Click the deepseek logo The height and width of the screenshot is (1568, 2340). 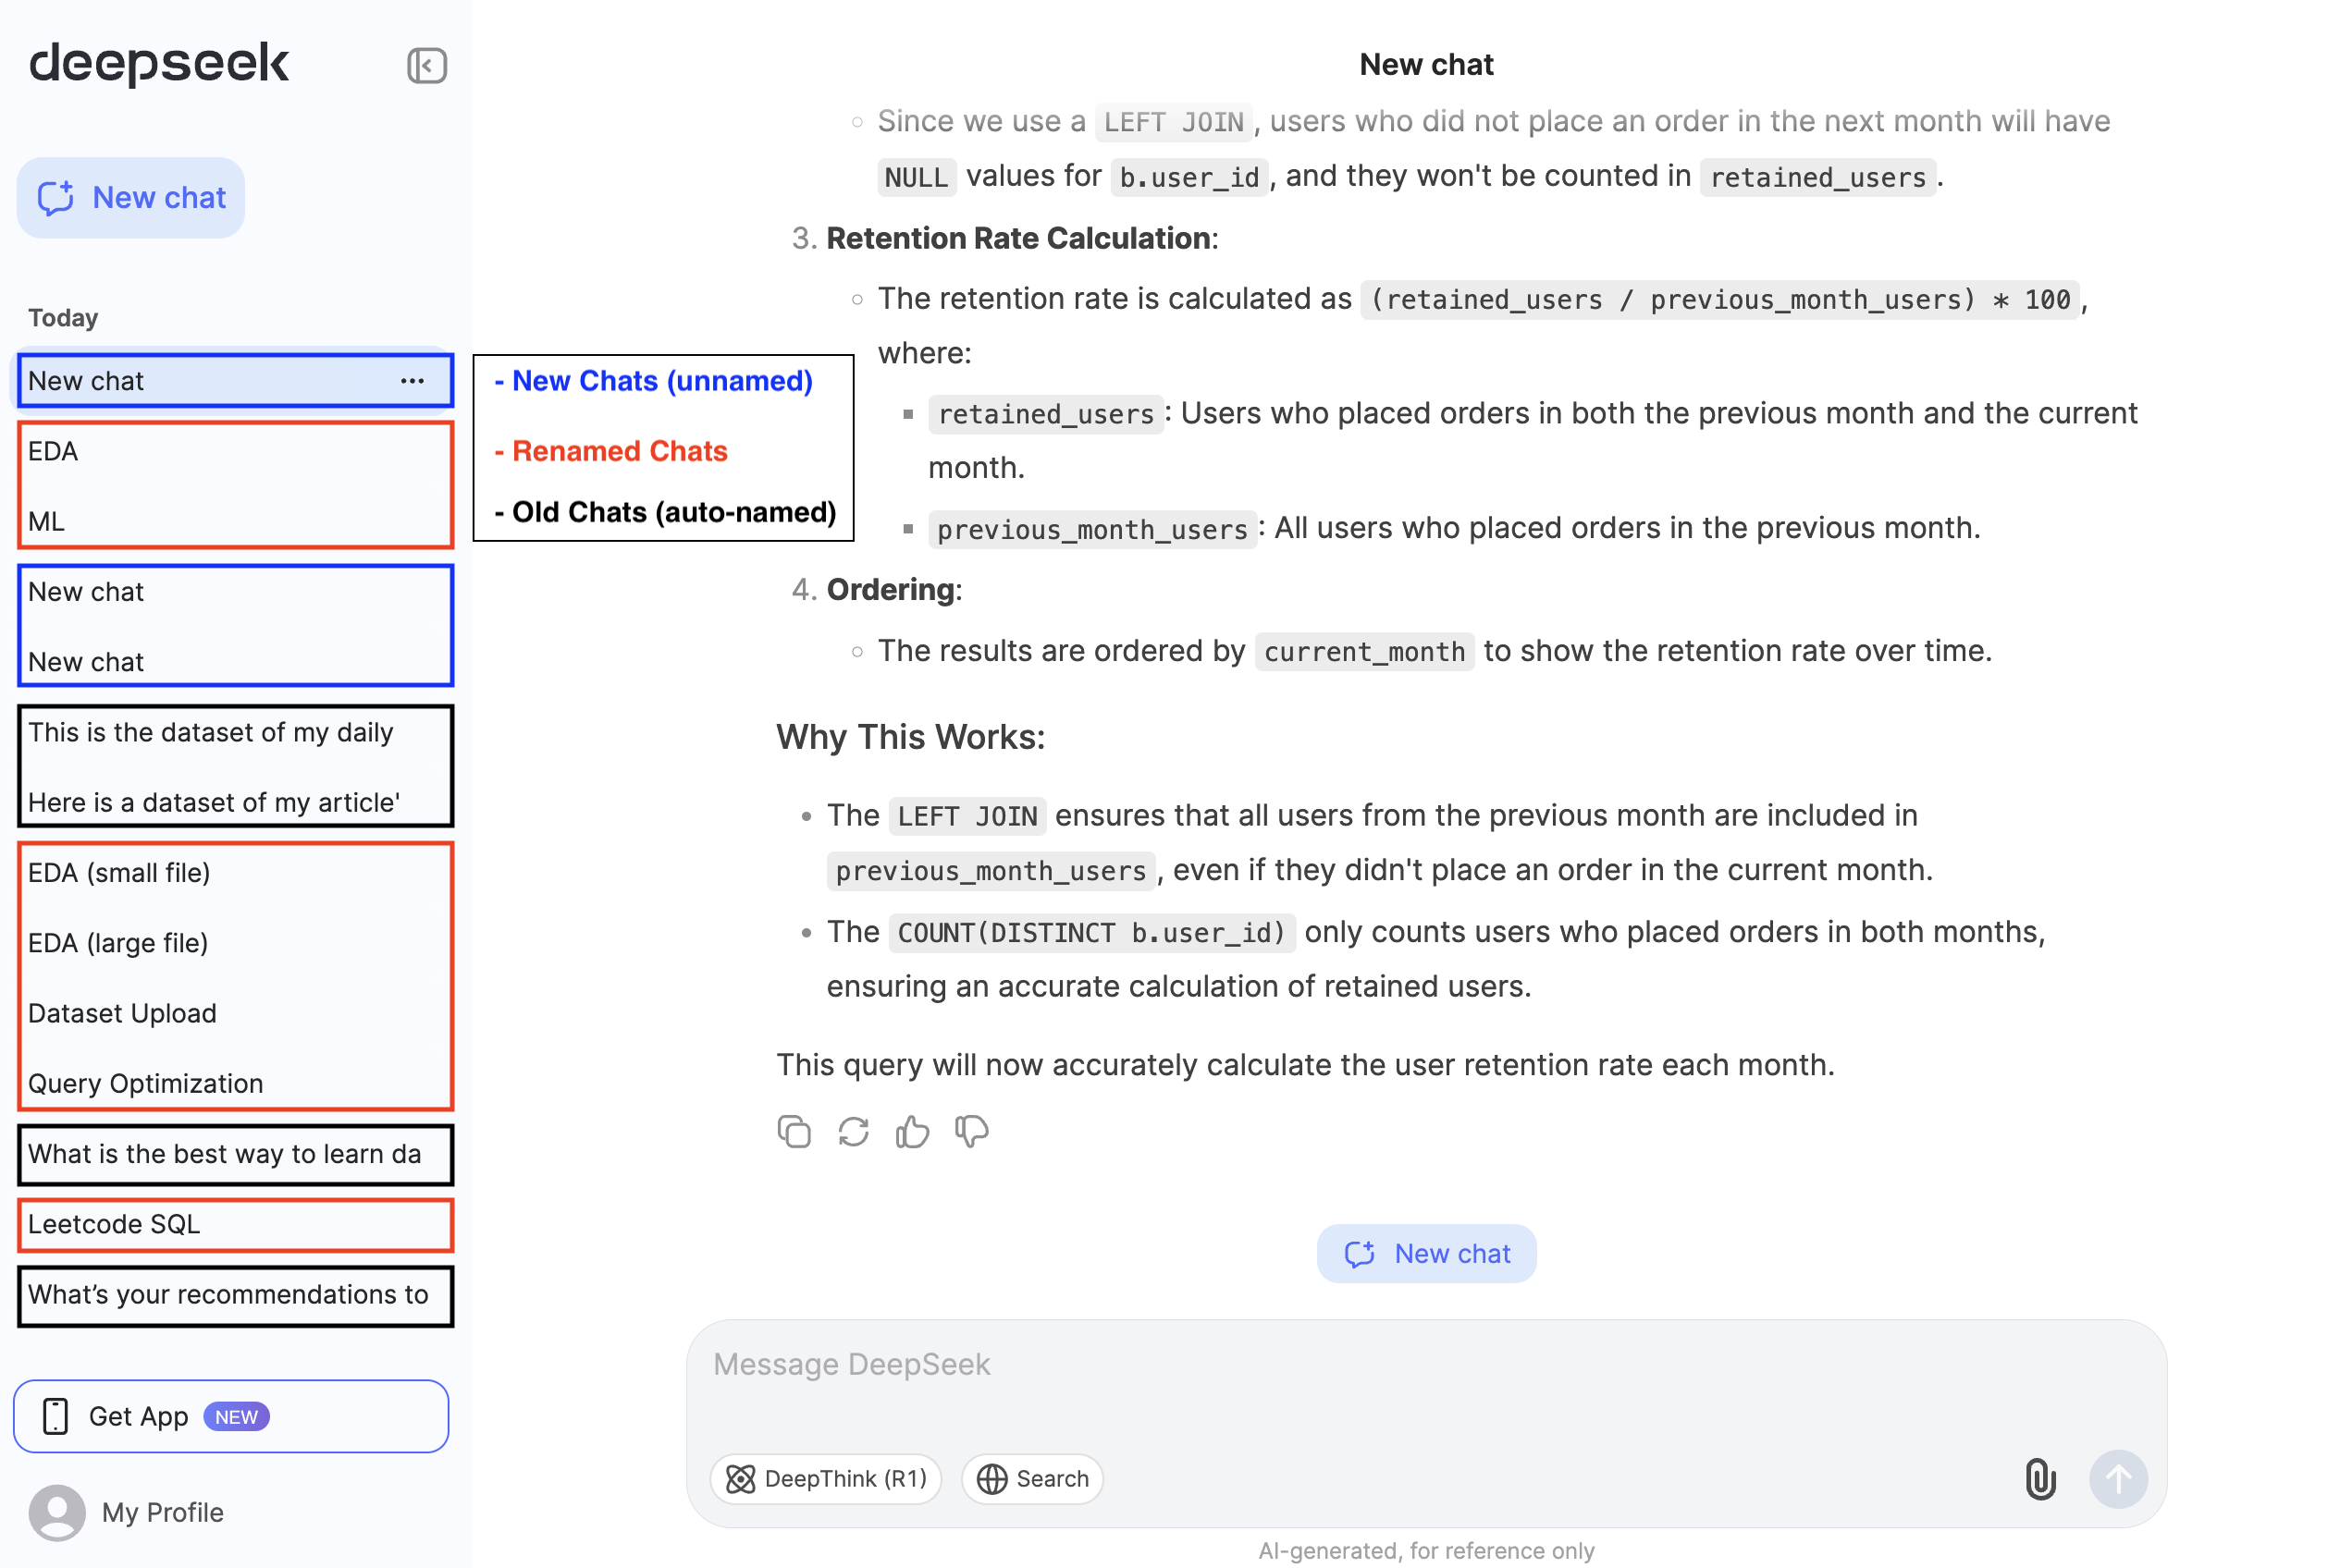tap(159, 63)
